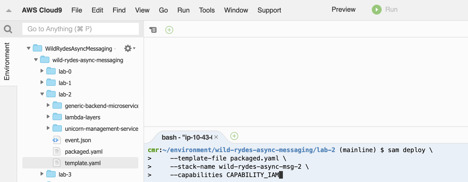This screenshot has width=468, height=182.
Task: Click the wild-rydes-async-messaging folder icon
Action: click(x=45, y=60)
